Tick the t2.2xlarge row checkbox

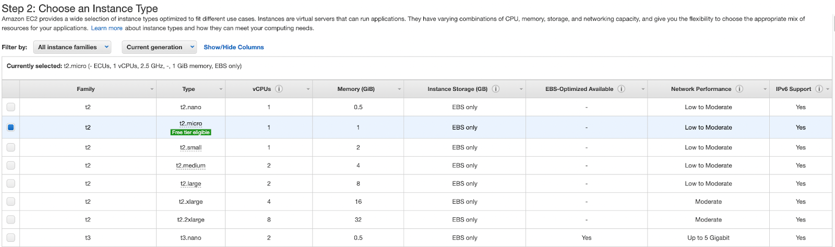(x=11, y=219)
